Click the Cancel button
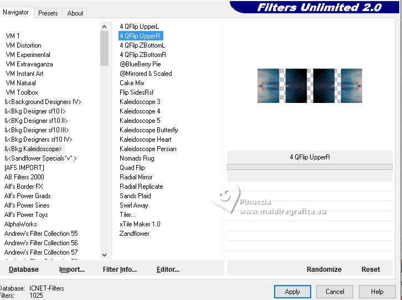The height and width of the screenshot is (300, 402). click(x=334, y=292)
